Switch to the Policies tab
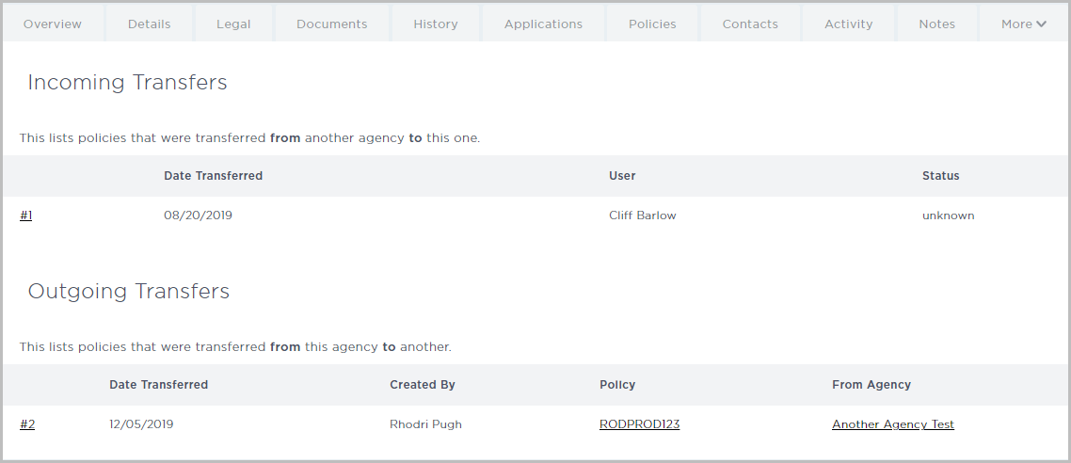This screenshot has height=463, width=1071. 652,24
